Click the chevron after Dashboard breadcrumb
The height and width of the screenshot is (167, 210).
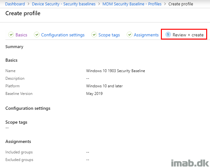29,4
